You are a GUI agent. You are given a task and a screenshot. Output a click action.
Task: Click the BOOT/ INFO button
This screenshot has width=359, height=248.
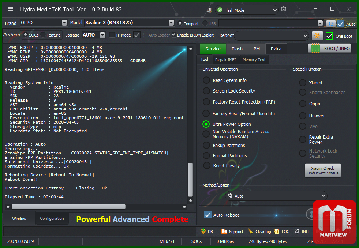coord(330,48)
